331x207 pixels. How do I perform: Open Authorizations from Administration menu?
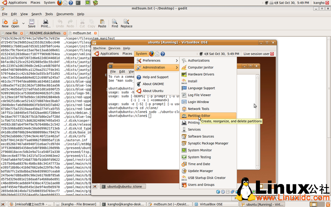208,61
